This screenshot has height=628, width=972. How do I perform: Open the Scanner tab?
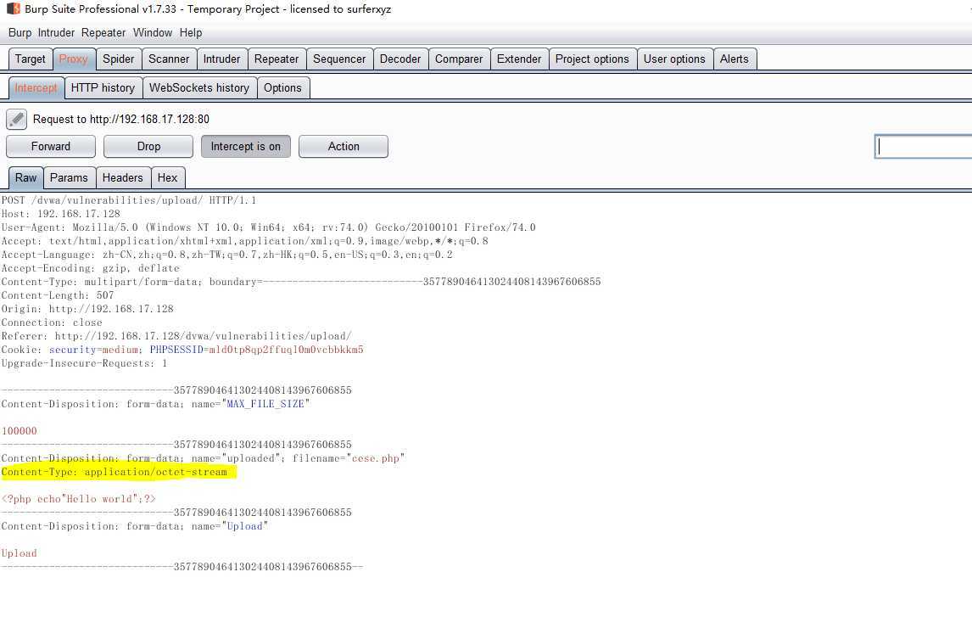tap(169, 59)
